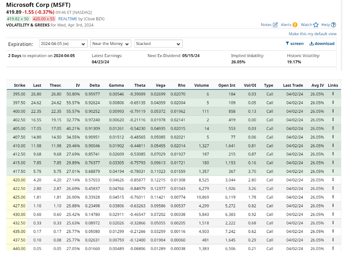The width and height of the screenshot is (348, 260).
Task: Click the orange Alerts exclamation icon
Action: pyautogui.click(x=295, y=25)
